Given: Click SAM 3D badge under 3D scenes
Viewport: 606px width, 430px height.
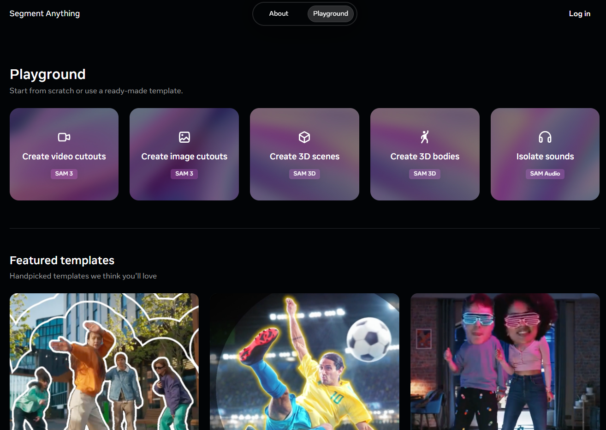Looking at the screenshot, I should coord(304,174).
